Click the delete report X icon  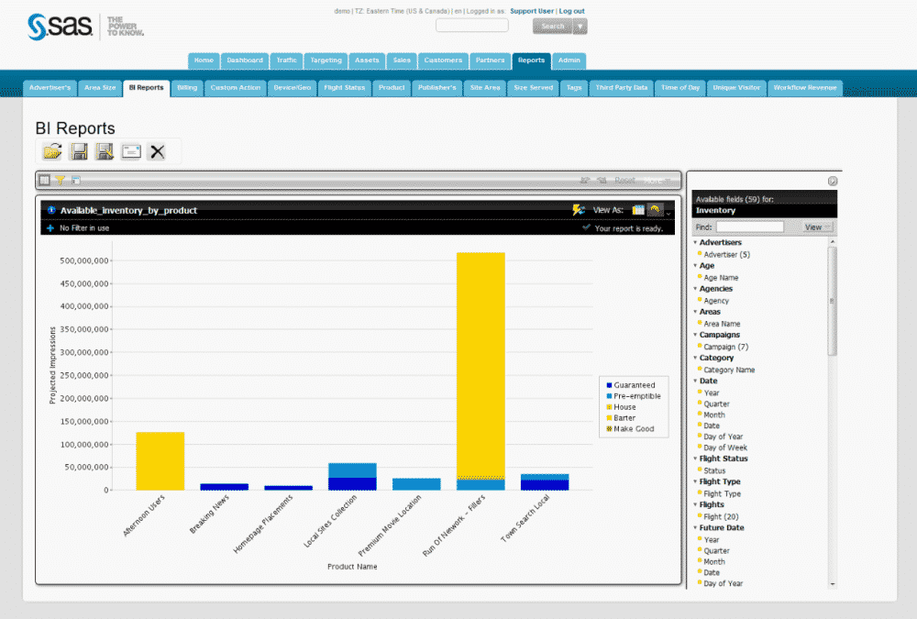coord(158,151)
